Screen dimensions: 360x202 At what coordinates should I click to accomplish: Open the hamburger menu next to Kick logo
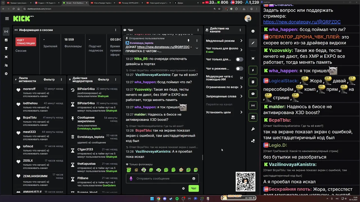(7, 19)
